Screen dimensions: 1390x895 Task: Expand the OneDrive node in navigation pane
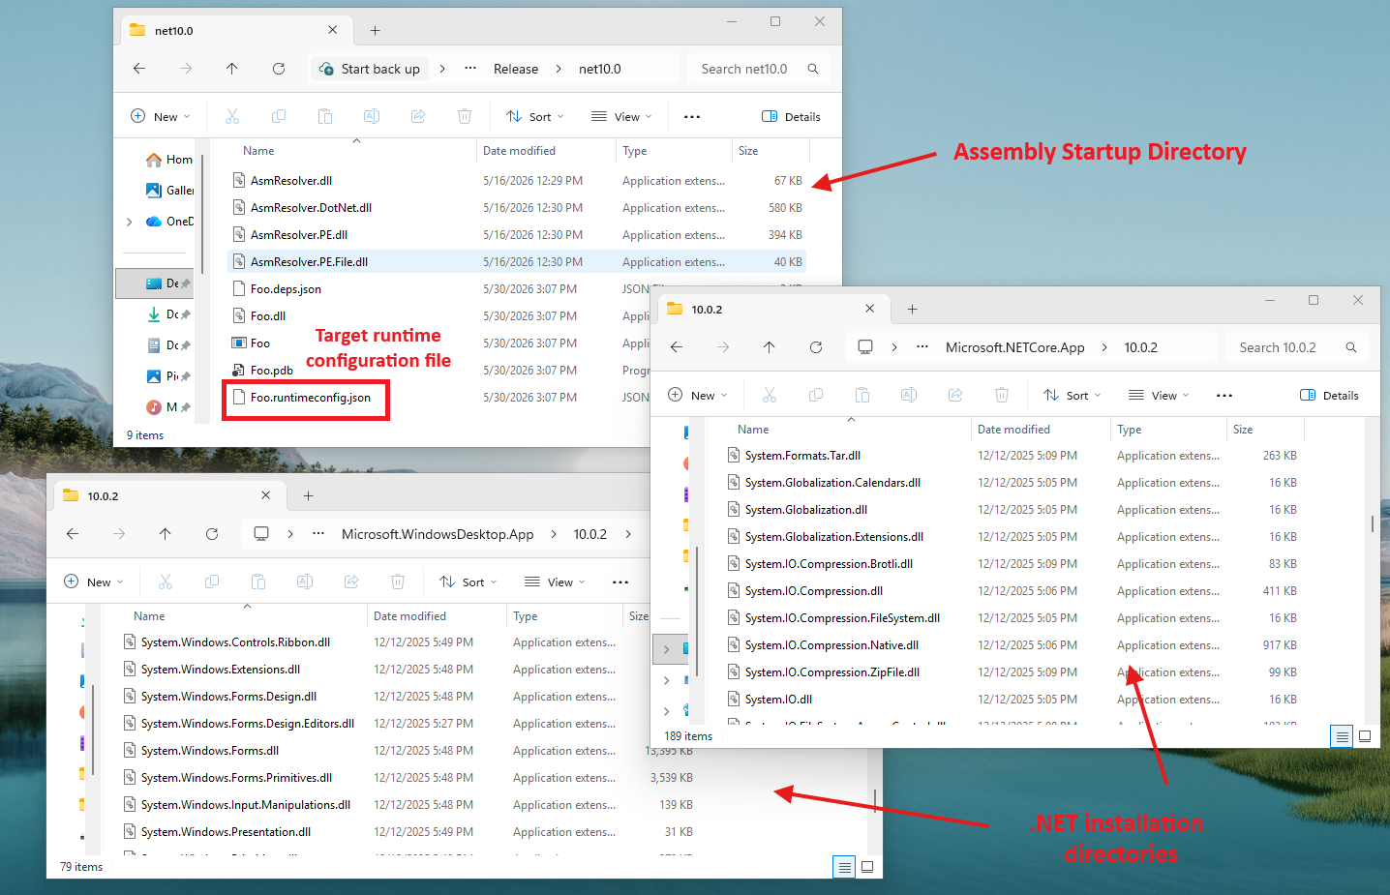(130, 222)
